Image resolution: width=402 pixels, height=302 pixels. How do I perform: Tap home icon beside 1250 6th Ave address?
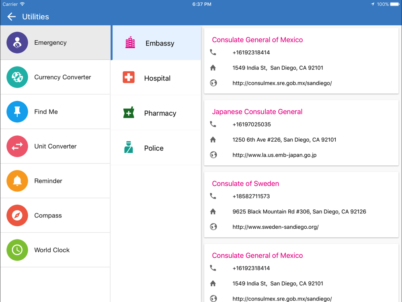click(x=213, y=139)
